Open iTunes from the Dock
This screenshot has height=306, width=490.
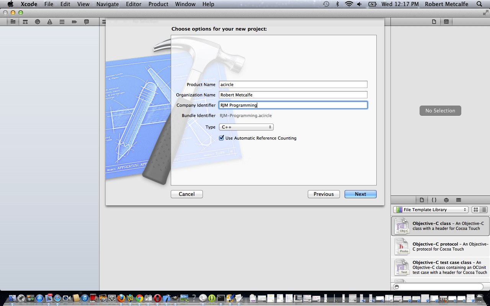click(85, 298)
